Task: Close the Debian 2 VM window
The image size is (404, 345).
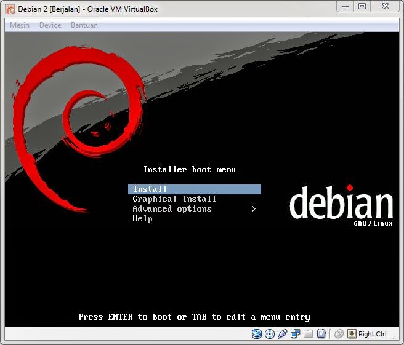Action: (385, 7)
